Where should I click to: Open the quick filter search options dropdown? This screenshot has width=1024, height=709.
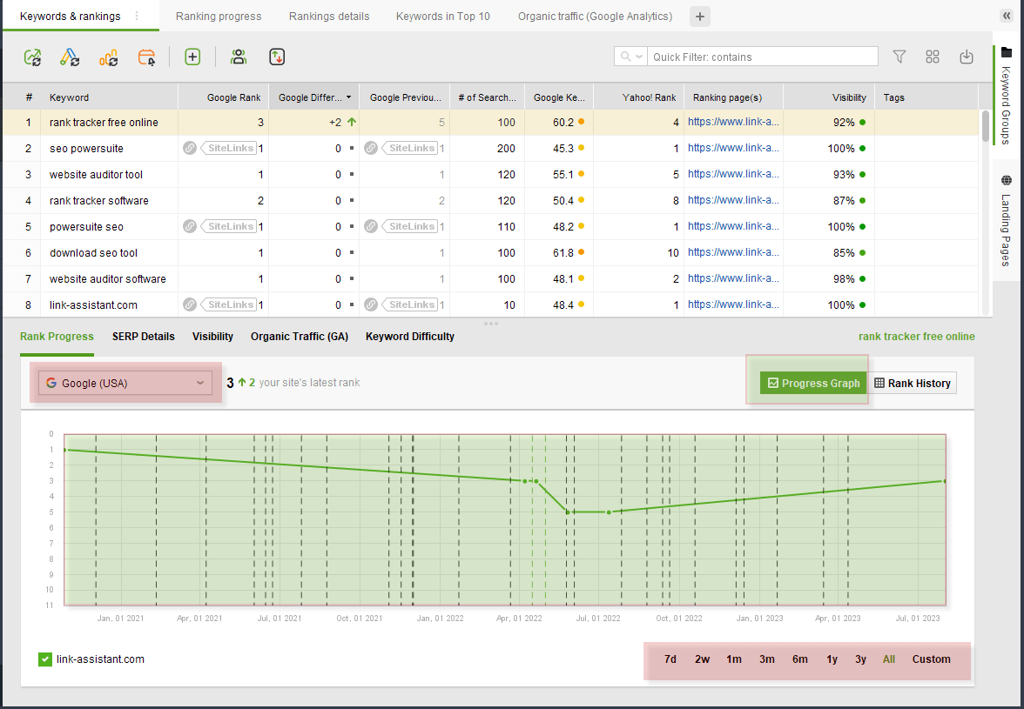631,57
